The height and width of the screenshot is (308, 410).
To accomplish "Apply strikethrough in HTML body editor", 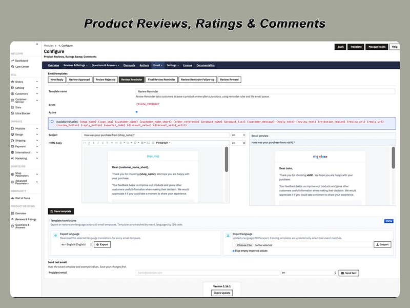I will 107,143.
